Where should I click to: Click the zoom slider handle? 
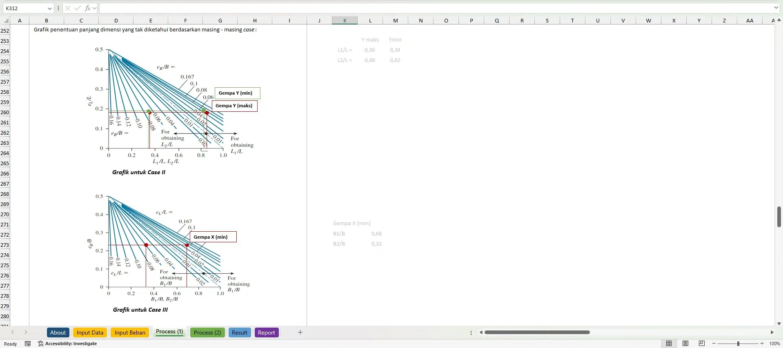[x=738, y=344]
